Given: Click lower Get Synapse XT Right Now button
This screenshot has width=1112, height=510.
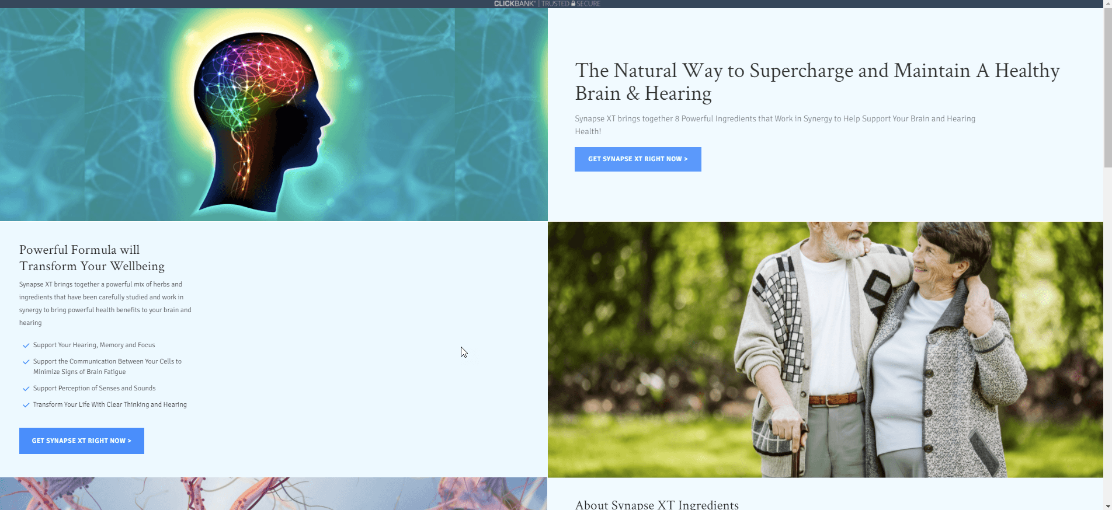Looking at the screenshot, I should (x=82, y=441).
